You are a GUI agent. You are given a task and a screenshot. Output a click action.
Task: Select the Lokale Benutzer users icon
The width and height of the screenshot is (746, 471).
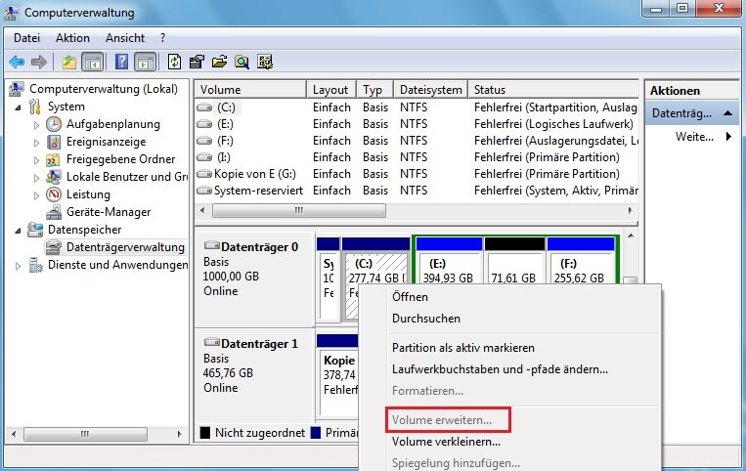[x=53, y=177]
